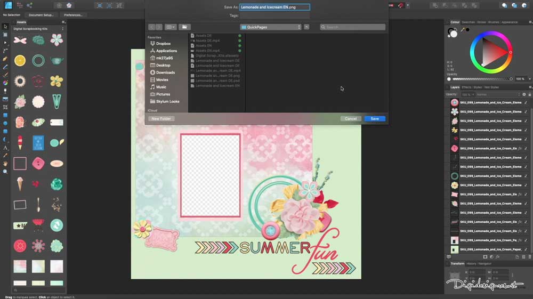The height and width of the screenshot is (299, 533).
Task: Switch to the Pixel persona
Action: tap(20, 5)
